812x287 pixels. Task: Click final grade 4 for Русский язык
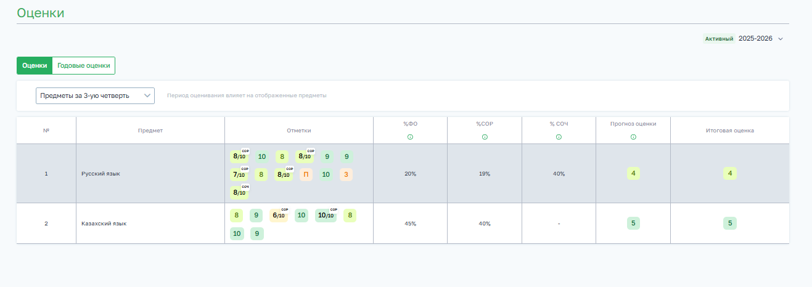coord(730,174)
